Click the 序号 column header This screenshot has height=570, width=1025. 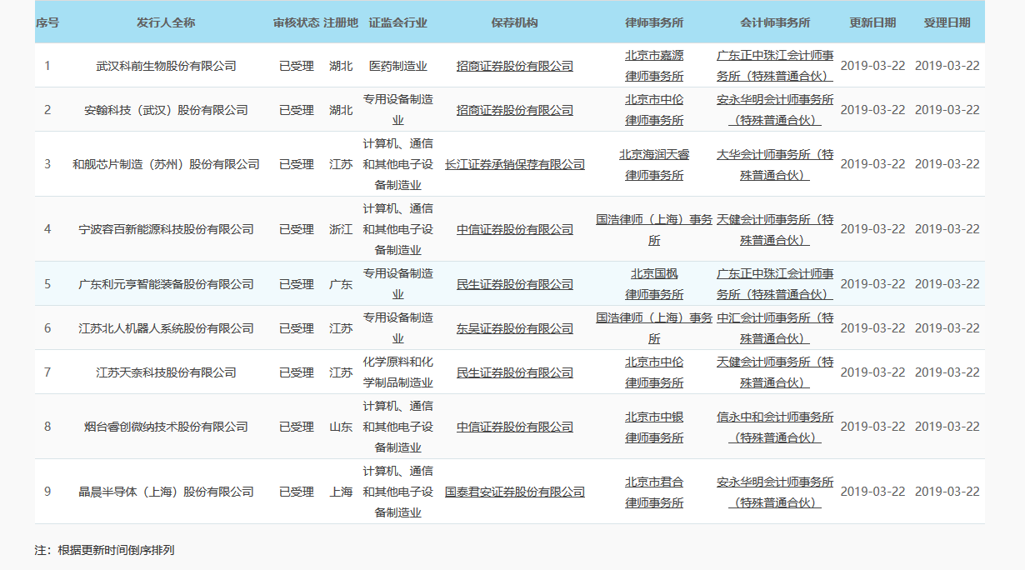[47, 22]
